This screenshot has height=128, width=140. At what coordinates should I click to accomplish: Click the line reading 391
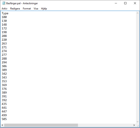click(x=4, y=97)
